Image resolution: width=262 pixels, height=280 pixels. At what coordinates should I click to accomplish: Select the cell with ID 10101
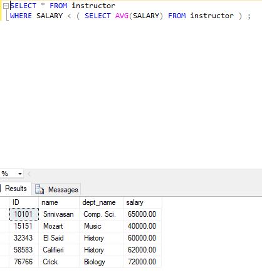point(24,214)
